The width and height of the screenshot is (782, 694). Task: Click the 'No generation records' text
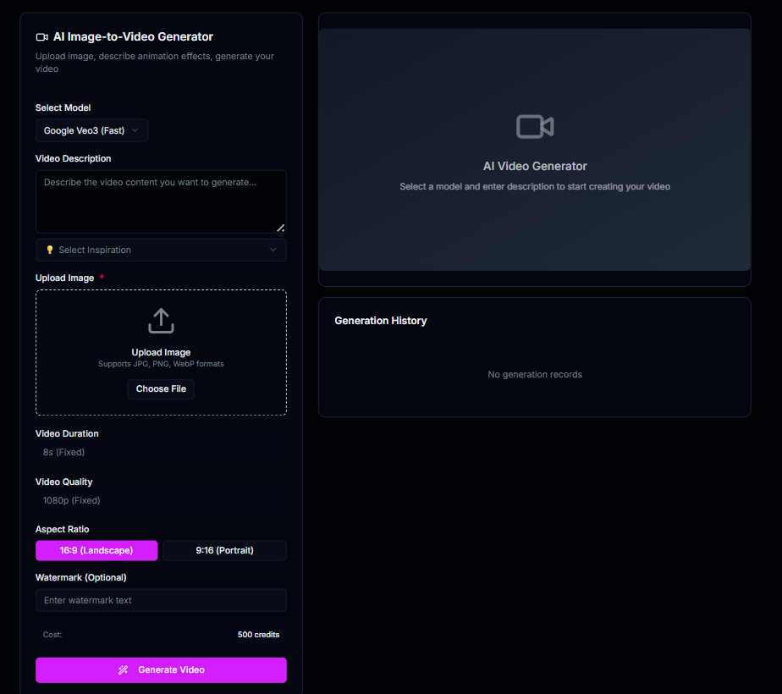535,374
